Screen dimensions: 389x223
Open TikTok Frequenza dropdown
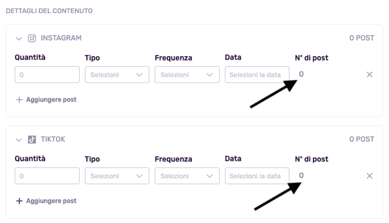pyautogui.click(x=187, y=176)
